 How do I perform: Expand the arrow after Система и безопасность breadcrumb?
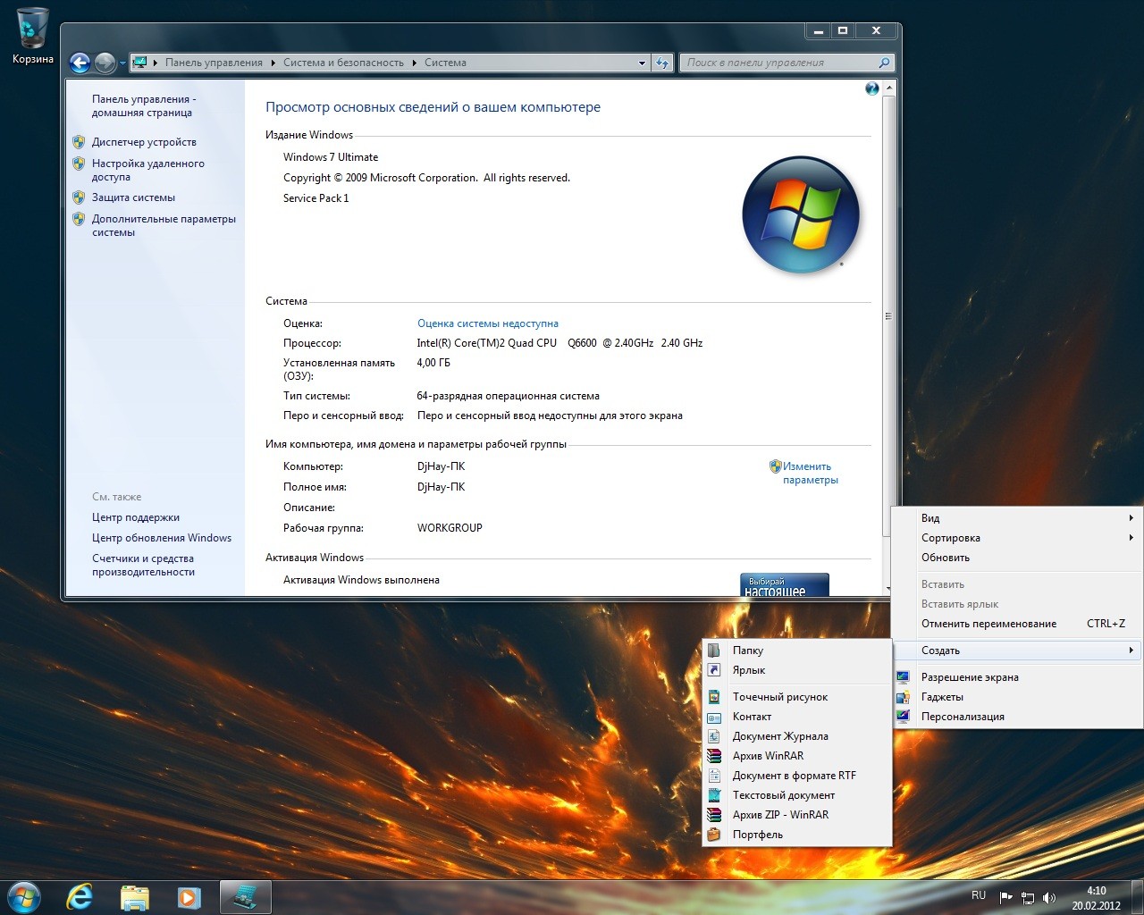pyautogui.click(x=414, y=63)
